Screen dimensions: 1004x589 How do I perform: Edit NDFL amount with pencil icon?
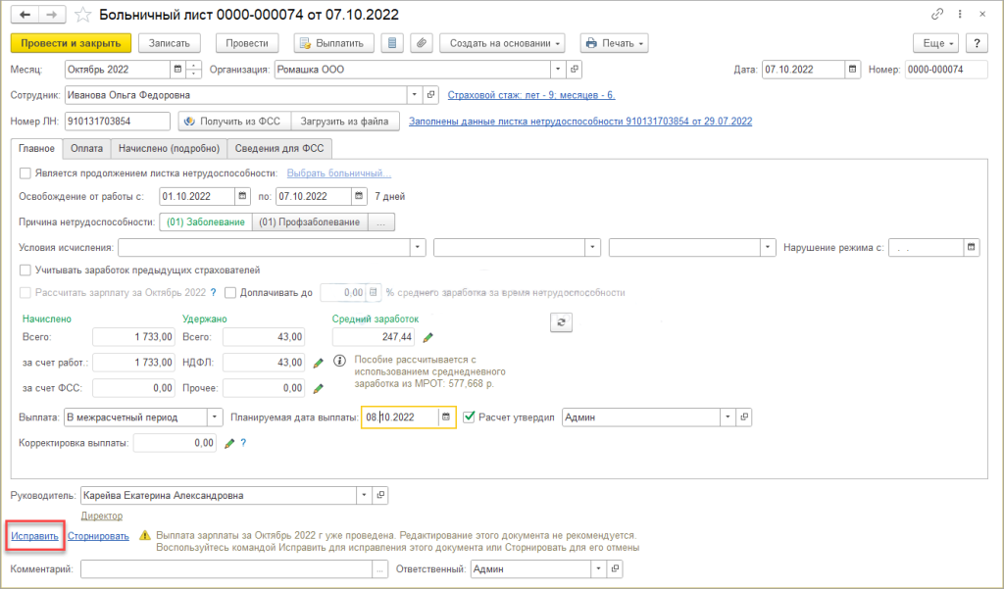[318, 363]
